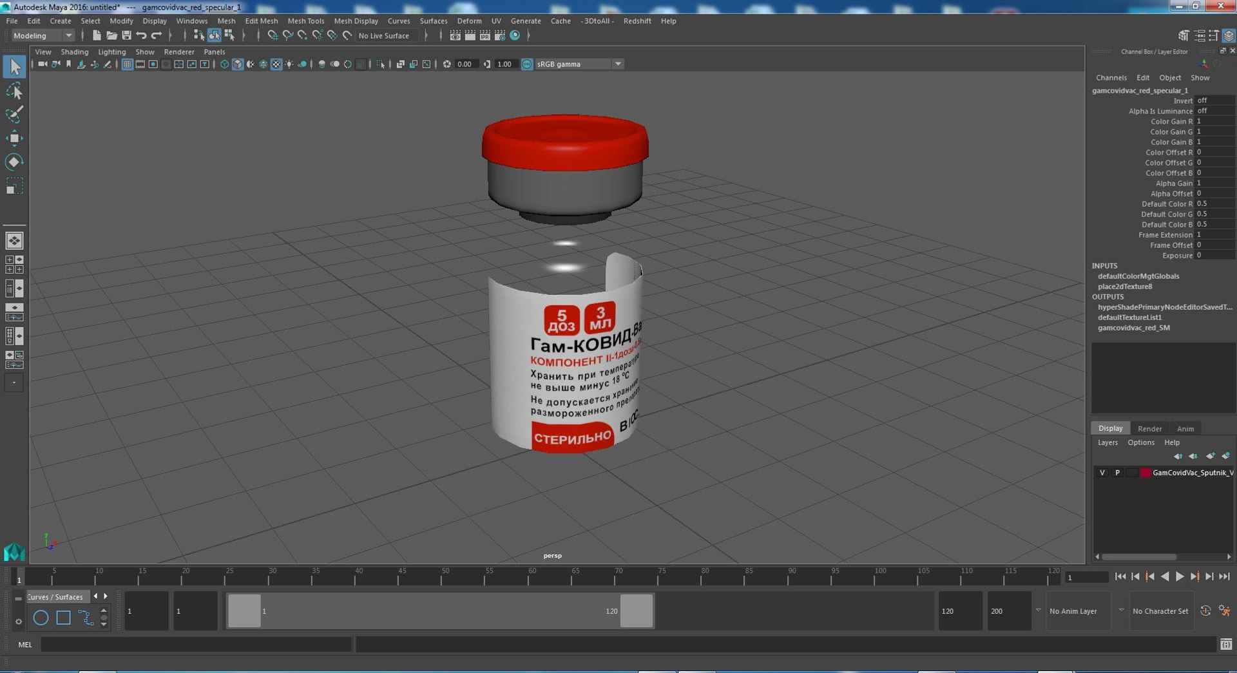Choose the Move tool in the toolbox
1237x673 pixels.
pyautogui.click(x=15, y=138)
